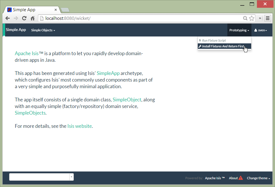Open a new browser tab

tap(65, 10)
